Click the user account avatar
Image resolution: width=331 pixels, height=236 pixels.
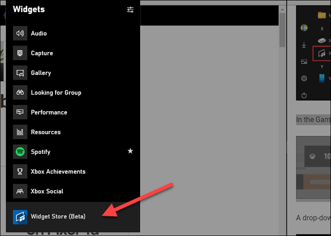(x=304, y=28)
